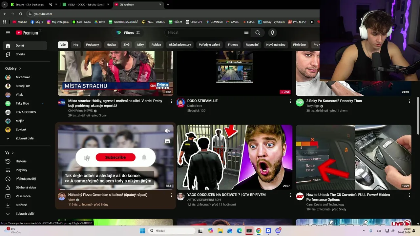Image resolution: width=420 pixels, height=236 pixels.
Task: Expand Zobrazit další under Vy section
Action: [x=25, y=214]
